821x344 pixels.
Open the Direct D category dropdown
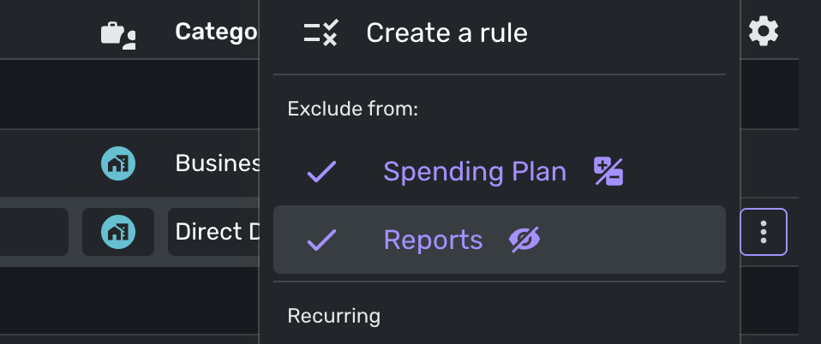tap(214, 232)
